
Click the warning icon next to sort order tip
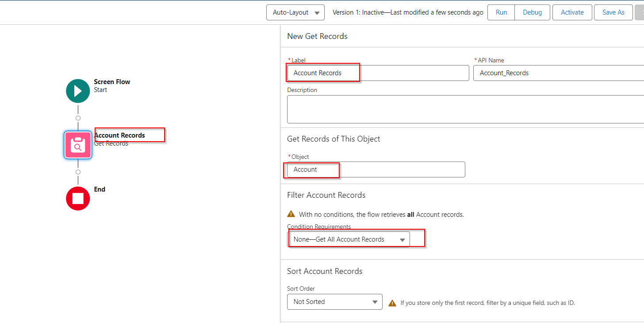[393, 303]
